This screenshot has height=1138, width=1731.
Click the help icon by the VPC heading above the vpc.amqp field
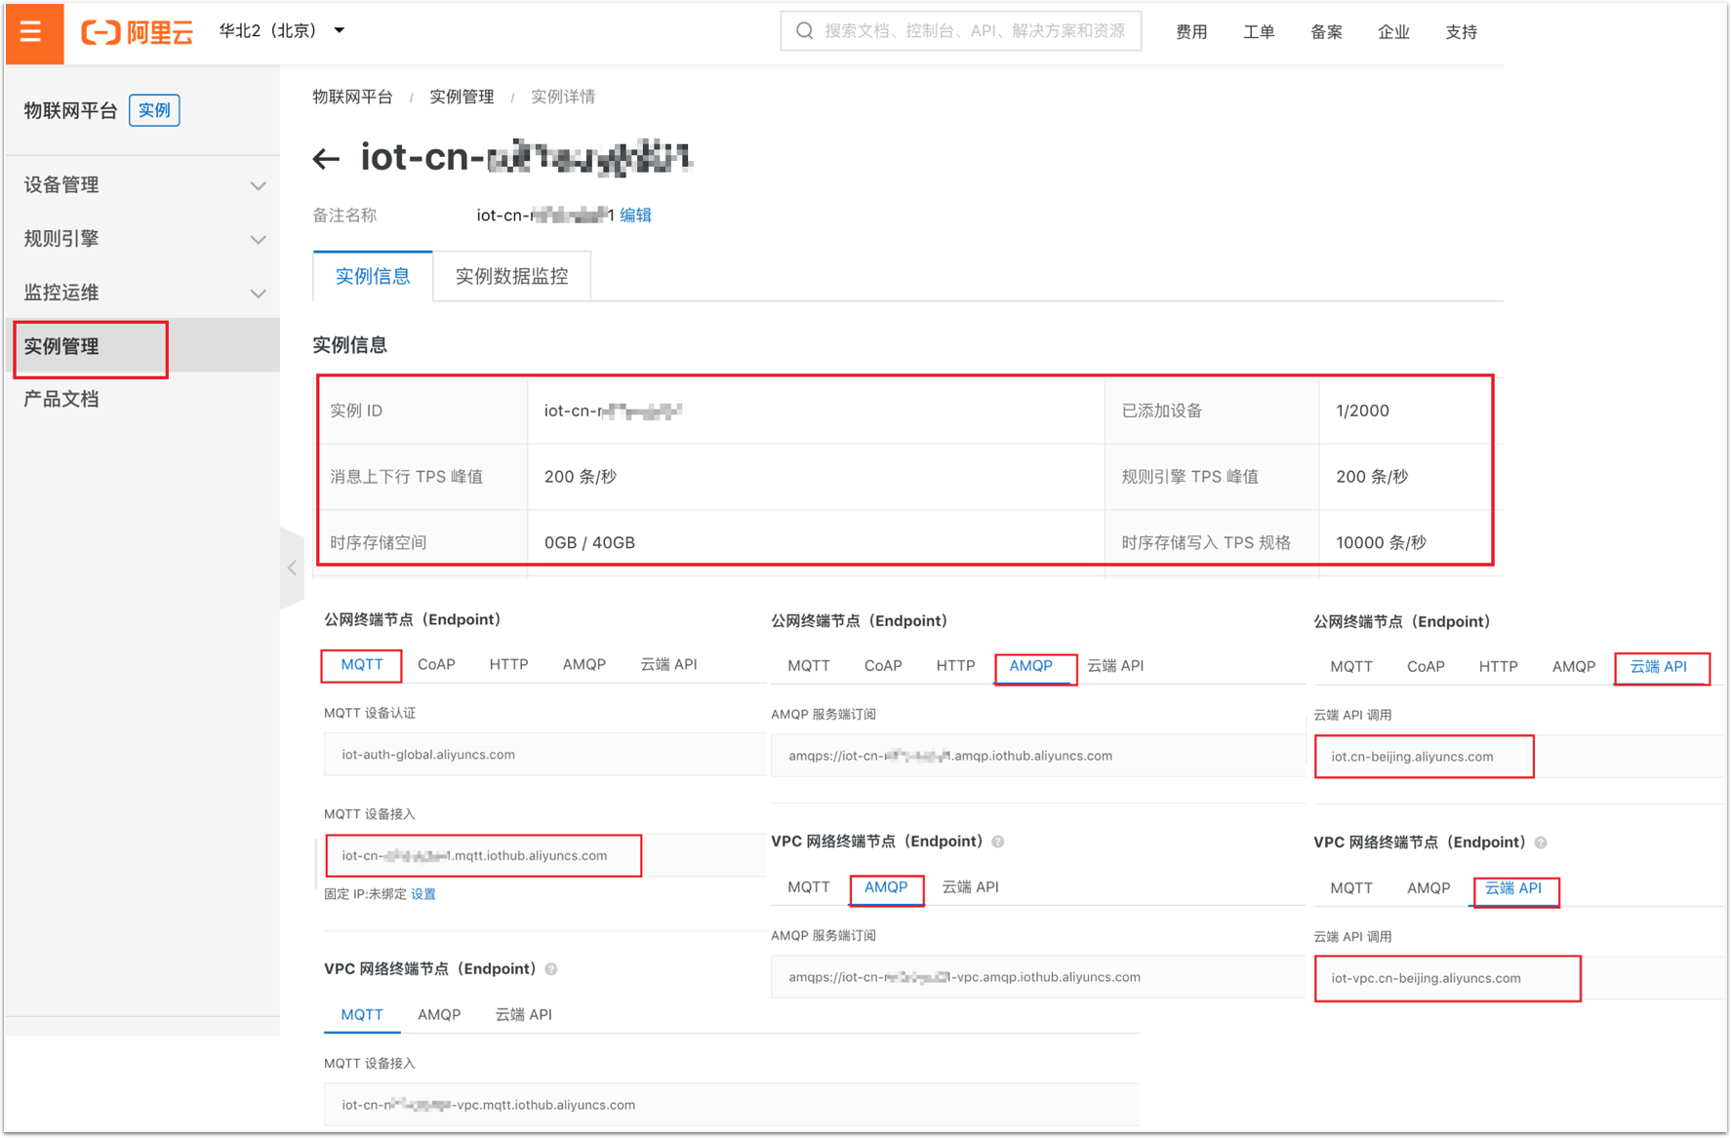click(998, 842)
